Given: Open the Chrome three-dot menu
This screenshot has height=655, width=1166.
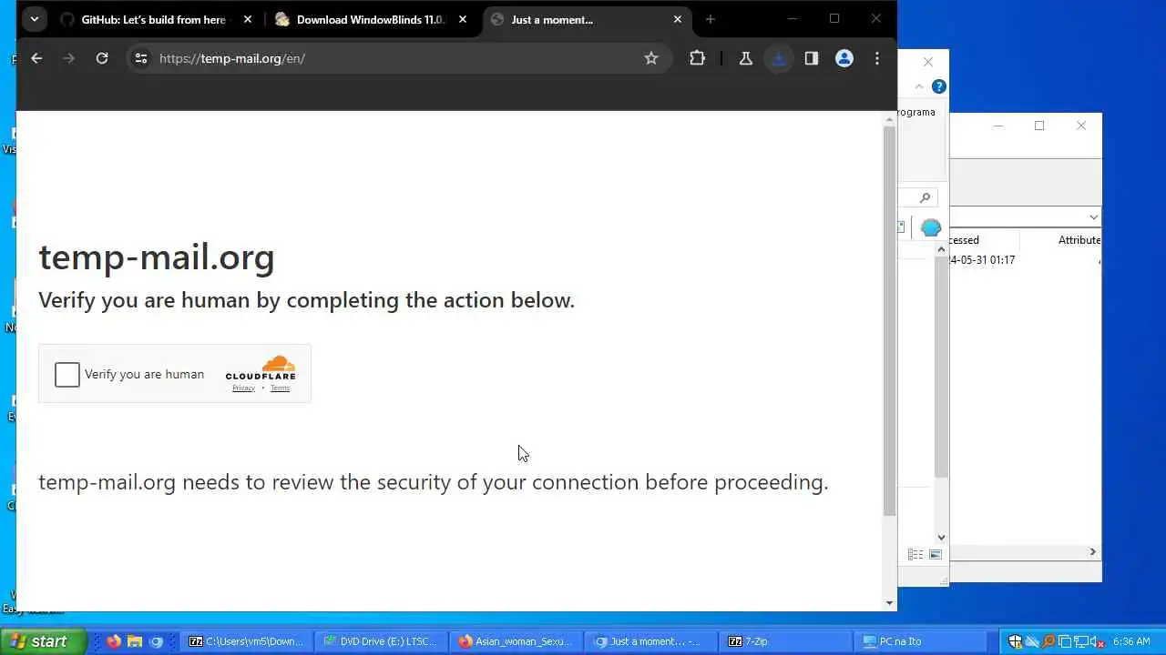Looking at the screenshot, I should click(877, 58).
